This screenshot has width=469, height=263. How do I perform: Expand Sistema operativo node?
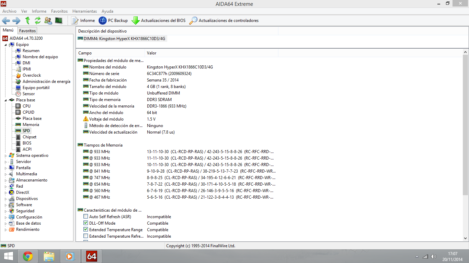pyautogui.click(x=6, y=156)
